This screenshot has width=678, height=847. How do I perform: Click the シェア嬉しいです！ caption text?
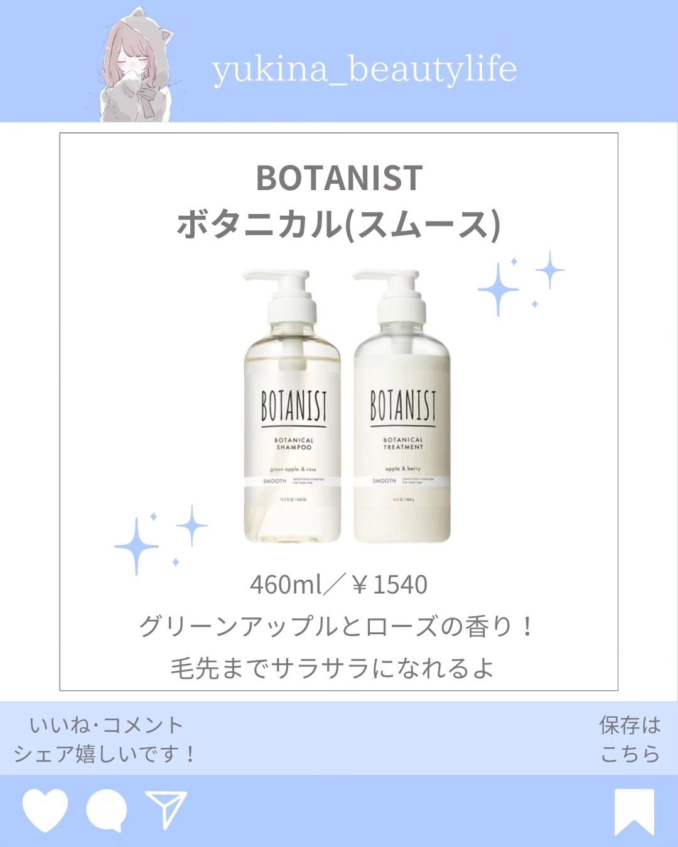coord(106,754)
